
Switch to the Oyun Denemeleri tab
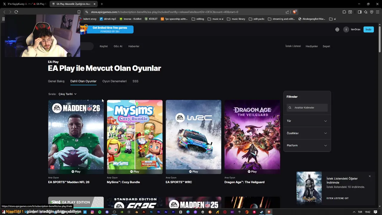click(114, 81)
